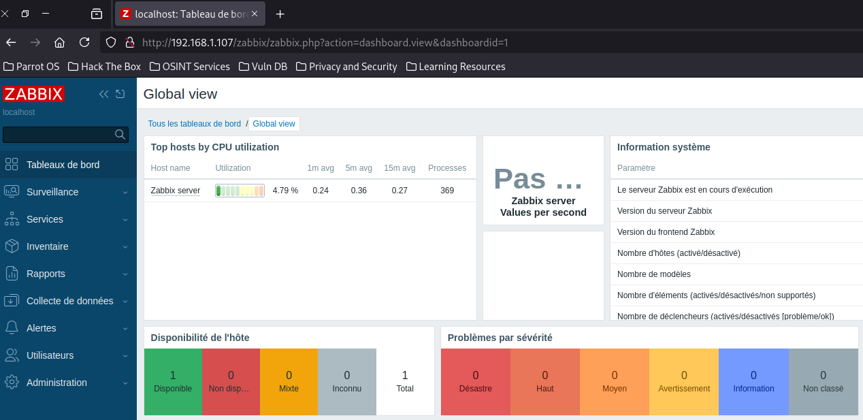Expand the Surveillance menu chevron
Viewport: 863px width, 420px height.
tap(125, 193)
